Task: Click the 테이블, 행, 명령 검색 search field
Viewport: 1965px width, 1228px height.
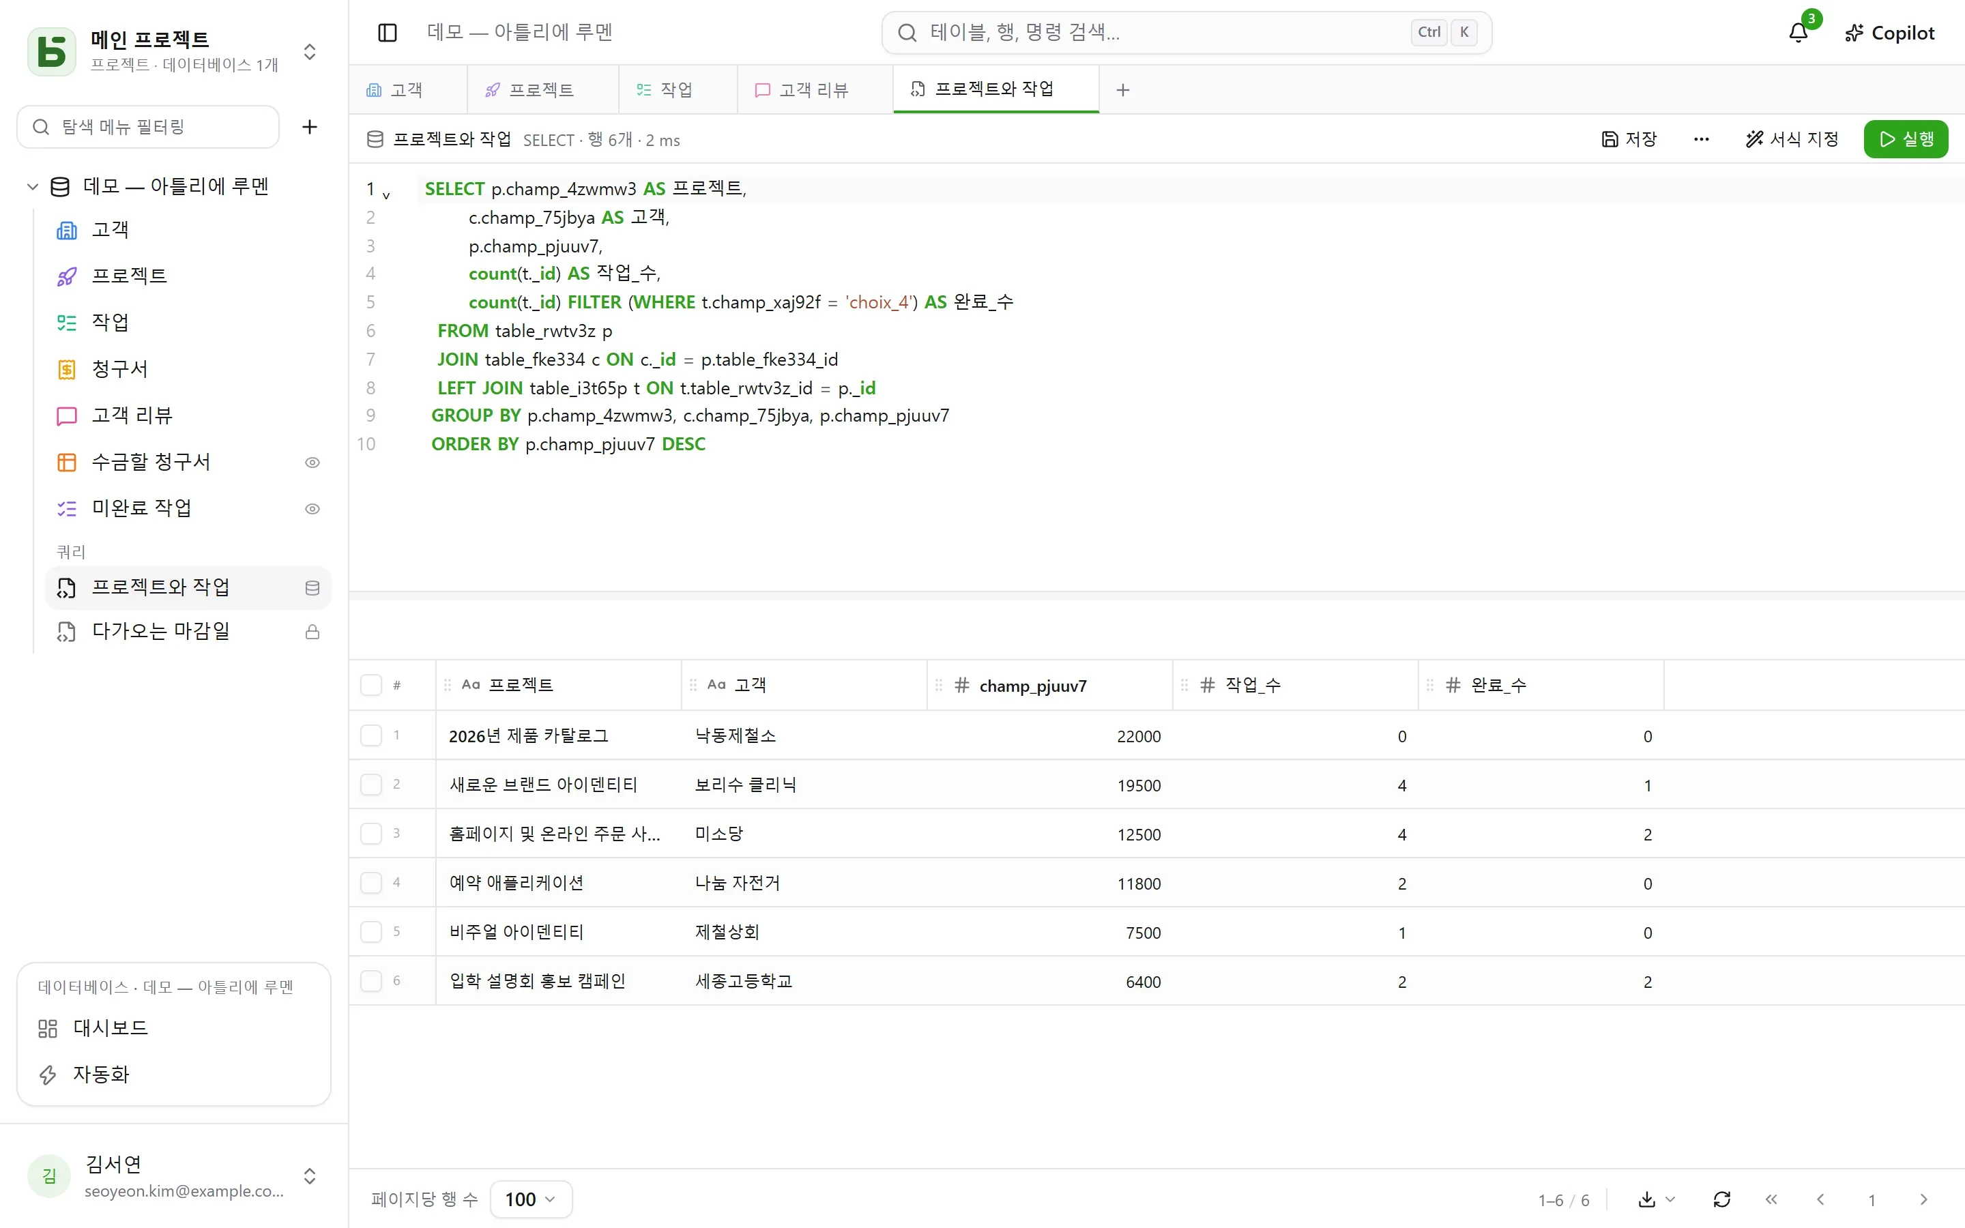Action: (1187, 33)
